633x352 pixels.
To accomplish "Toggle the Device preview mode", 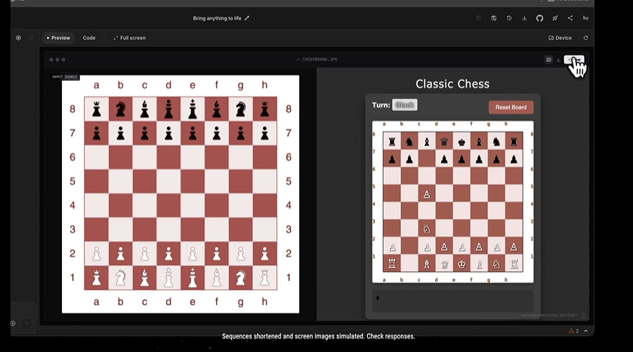I will click(x=560, y=38).
